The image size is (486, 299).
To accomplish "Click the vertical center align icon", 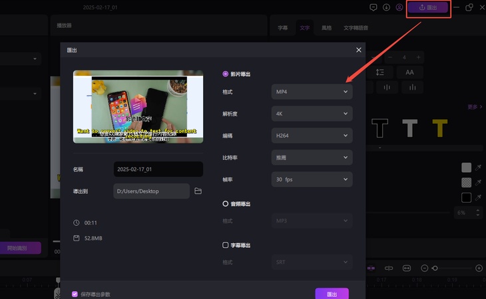I will click(387, 88).
